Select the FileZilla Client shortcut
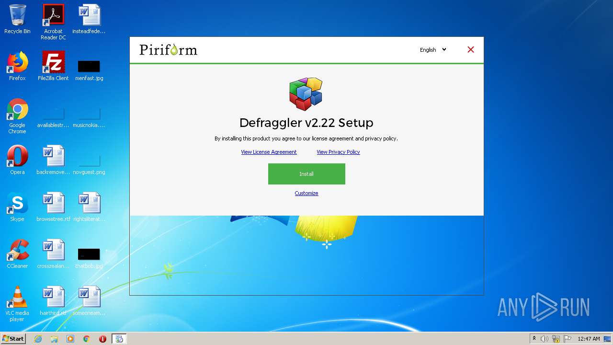The width and height of the screenshot is (613, 345). 53,66
